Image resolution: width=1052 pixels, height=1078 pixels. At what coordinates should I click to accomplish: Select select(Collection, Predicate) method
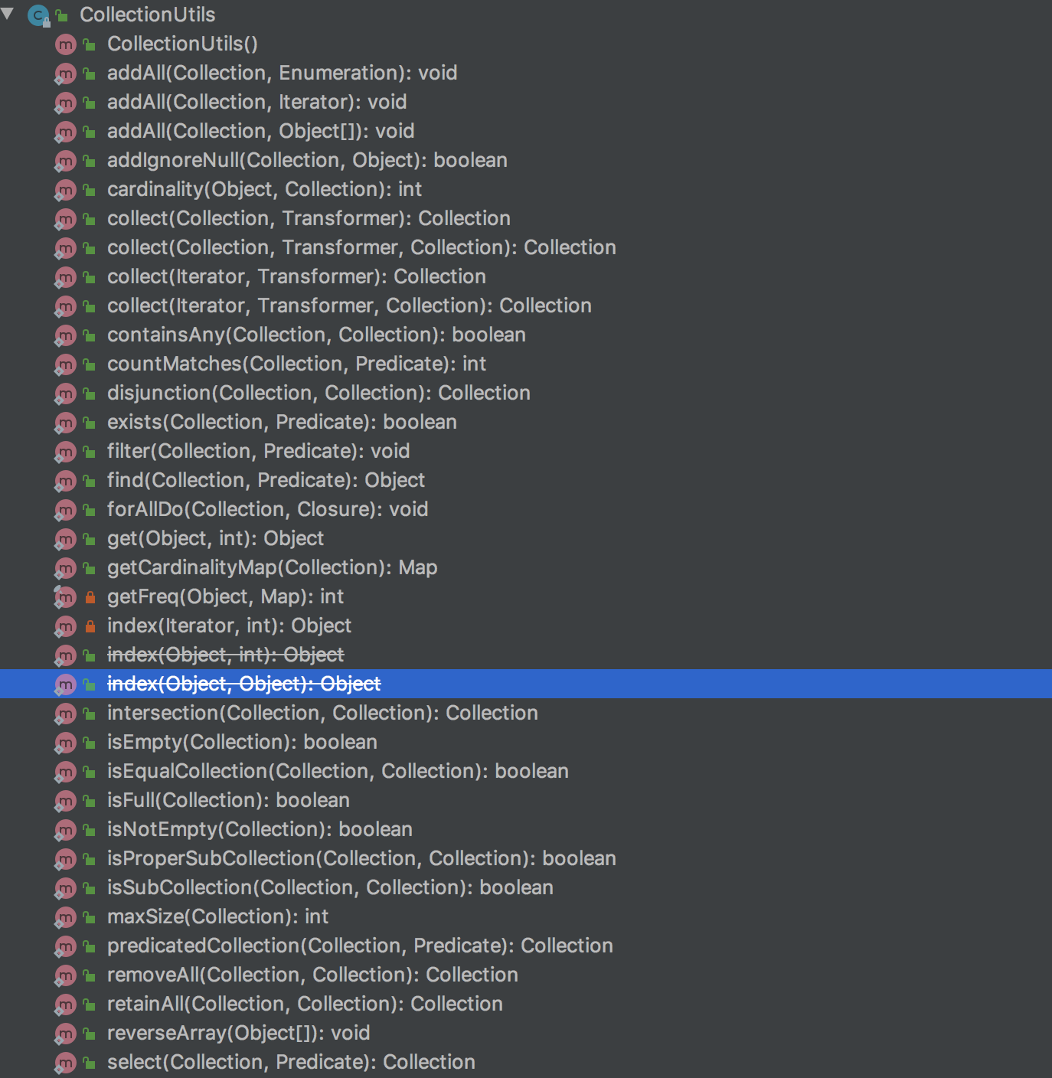click(291, 1063)
